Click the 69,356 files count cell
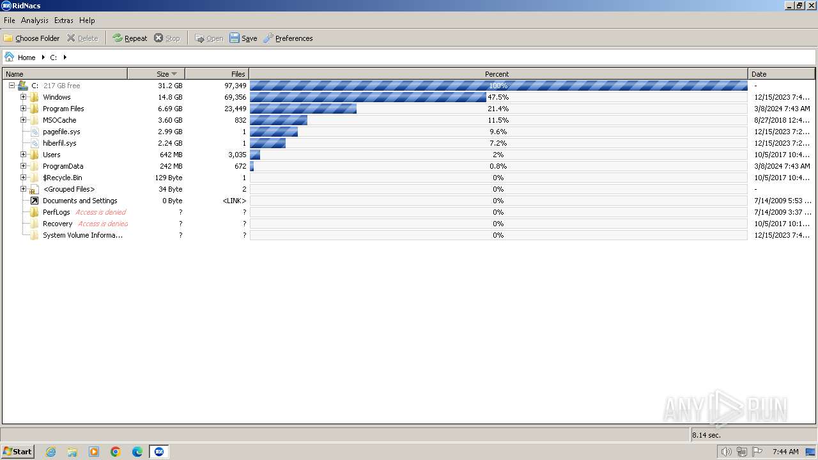The image size is (818, 460). pos(235,97)
